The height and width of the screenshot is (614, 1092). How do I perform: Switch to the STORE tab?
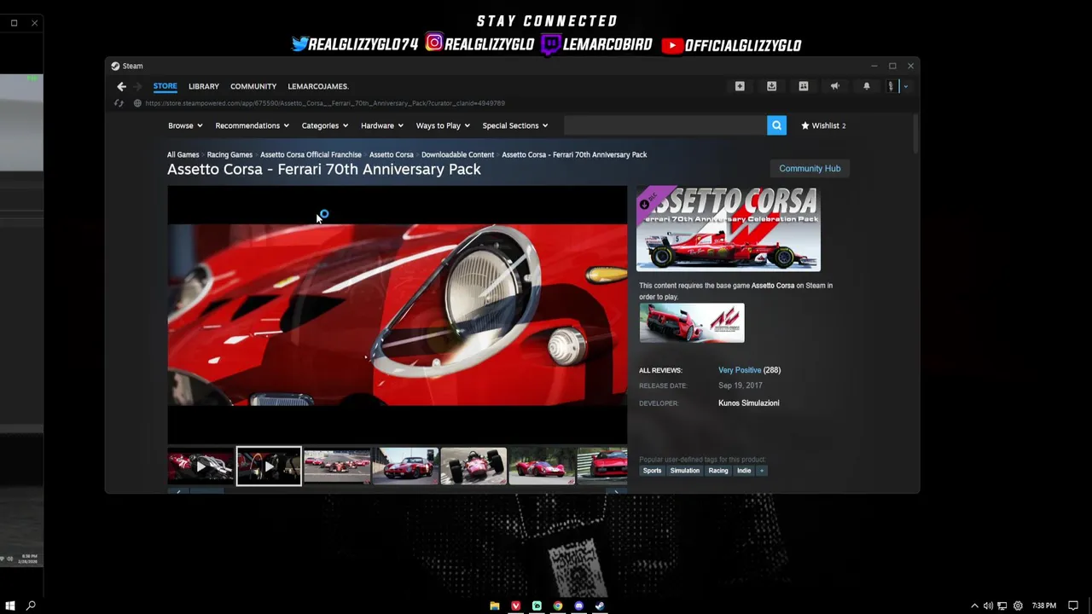(166, 86)
